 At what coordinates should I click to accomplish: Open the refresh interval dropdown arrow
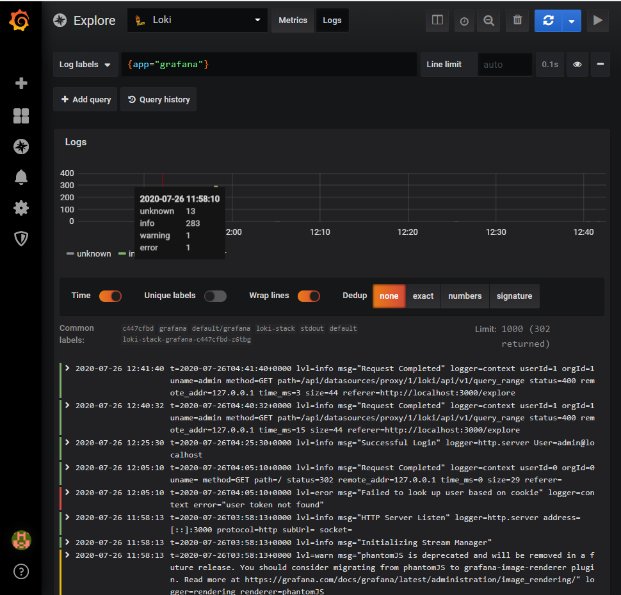[571, 20]
